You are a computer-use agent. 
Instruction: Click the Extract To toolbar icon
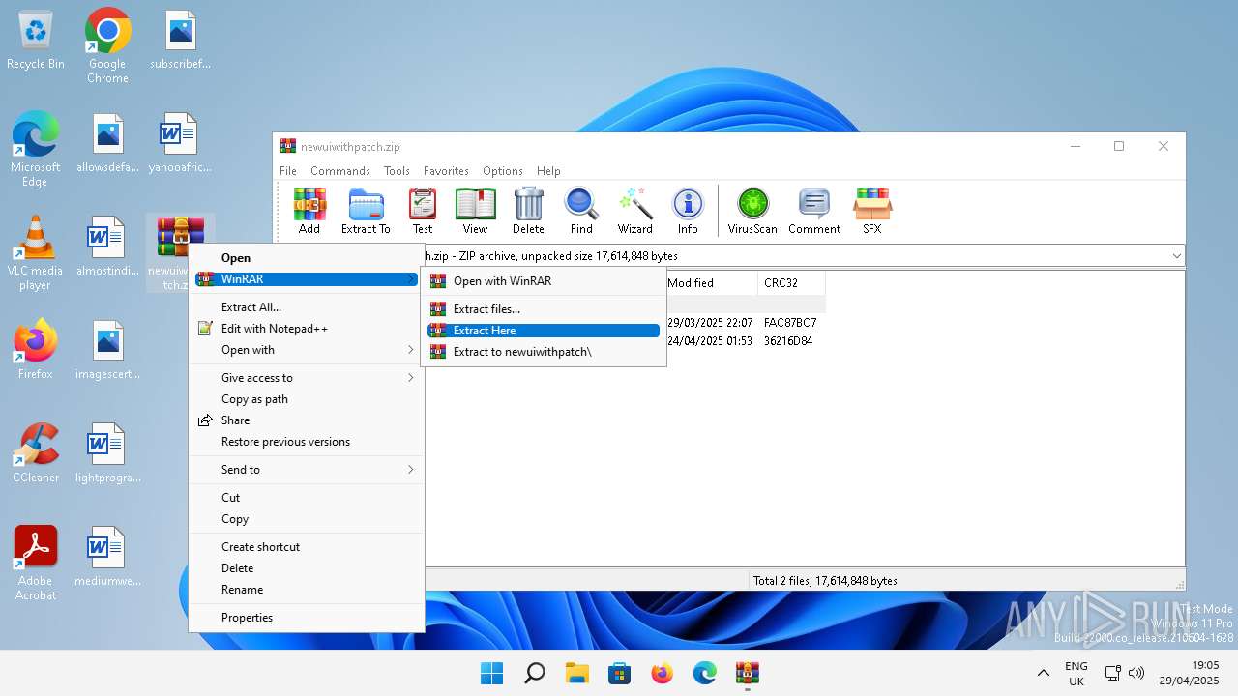pos(366,211)
